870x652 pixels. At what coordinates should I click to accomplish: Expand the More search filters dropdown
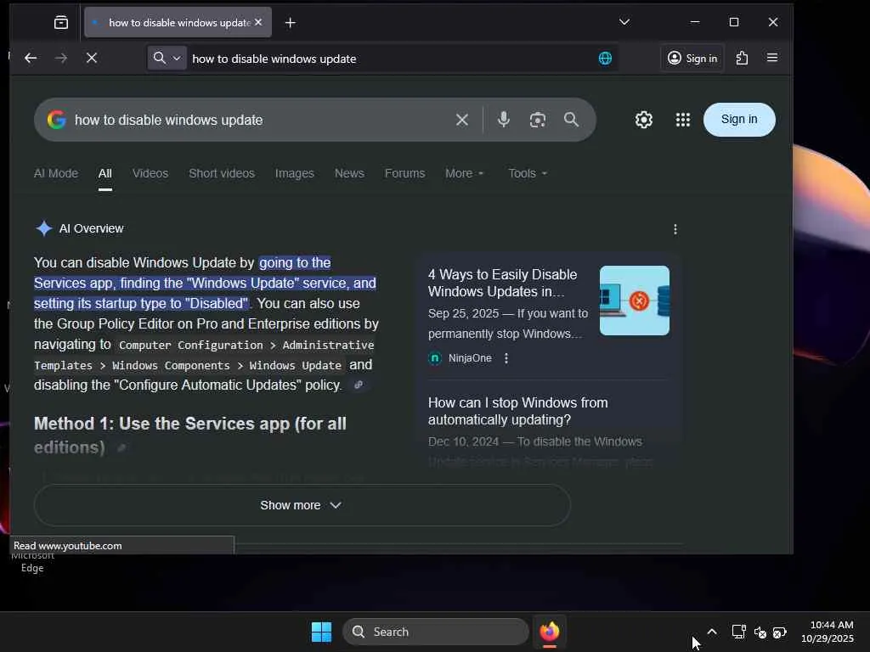(x=465, y=173)
